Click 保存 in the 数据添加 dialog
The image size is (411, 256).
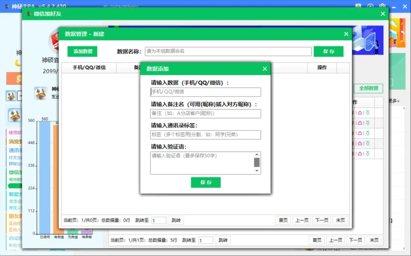[x=205, y=182]
